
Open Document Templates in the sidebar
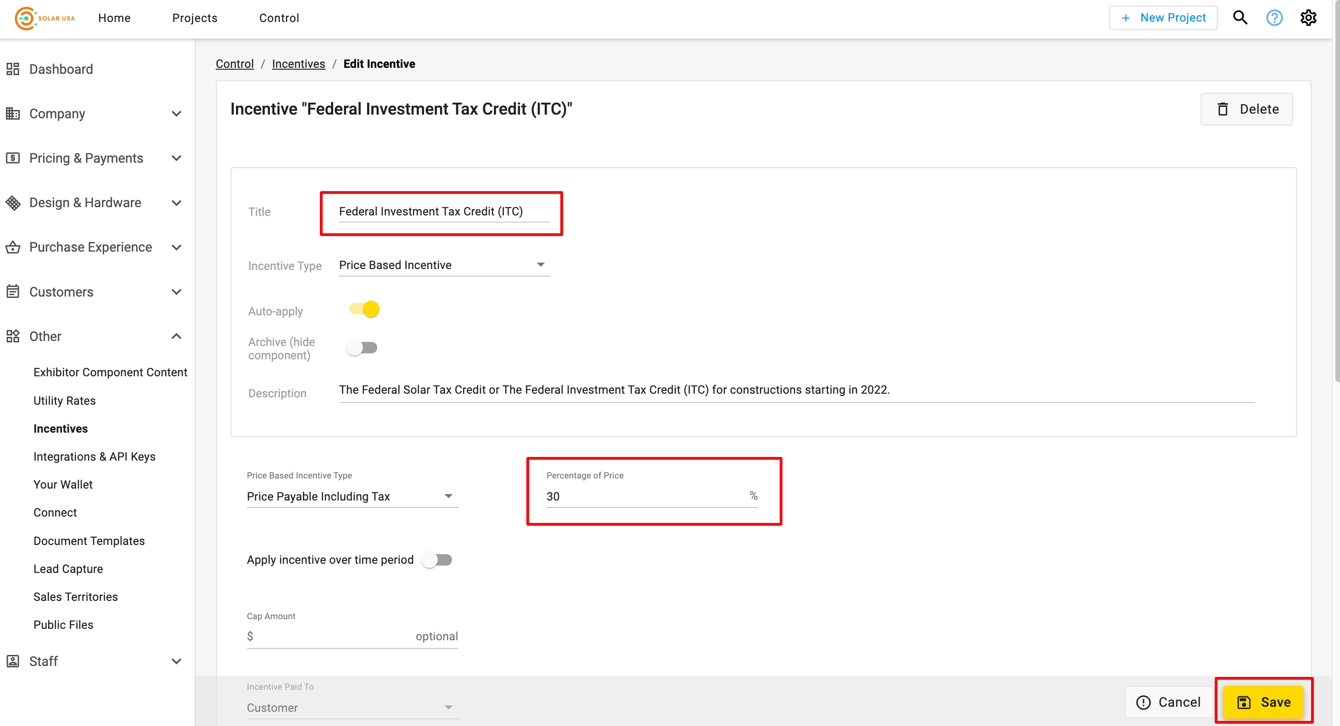(x=89, y=541)
